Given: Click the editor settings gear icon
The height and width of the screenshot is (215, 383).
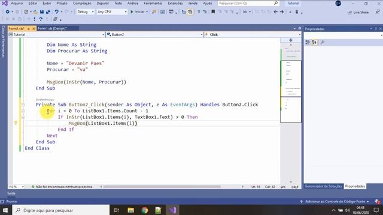Looking at the screenshot, I should [300, 29].
